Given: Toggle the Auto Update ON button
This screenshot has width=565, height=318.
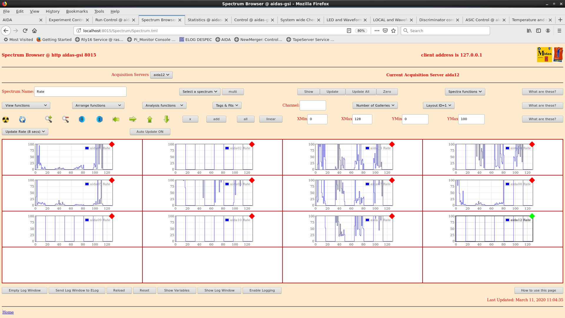Looking at the screenshot, I should pos(150,132).
